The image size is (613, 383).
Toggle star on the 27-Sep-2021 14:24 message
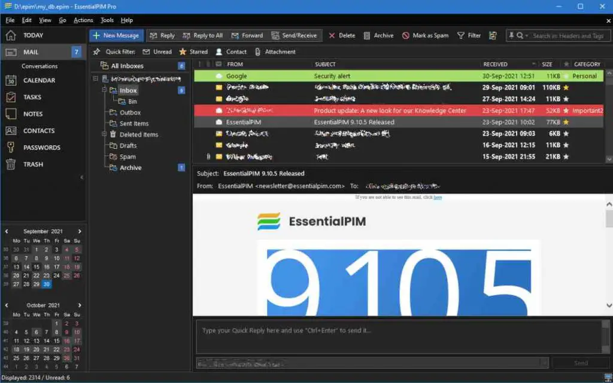566,99
